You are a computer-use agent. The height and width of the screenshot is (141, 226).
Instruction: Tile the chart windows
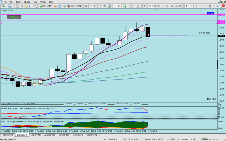click(x=109, y=6)
